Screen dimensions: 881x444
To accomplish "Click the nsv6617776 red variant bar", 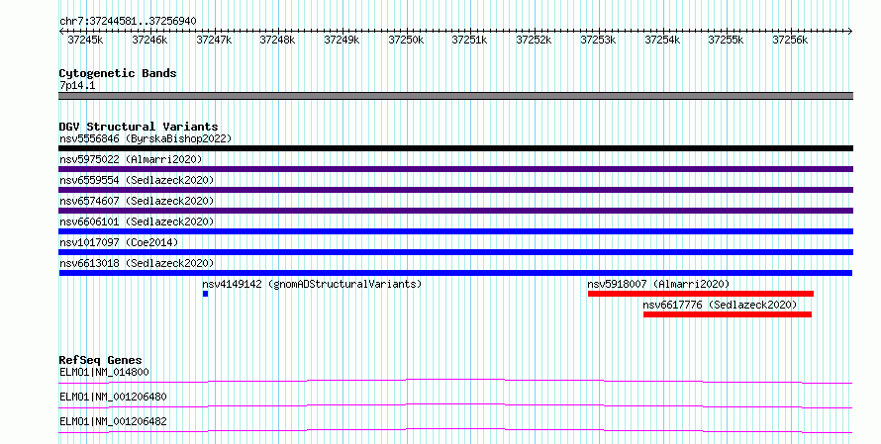I will tap(728, 314).
